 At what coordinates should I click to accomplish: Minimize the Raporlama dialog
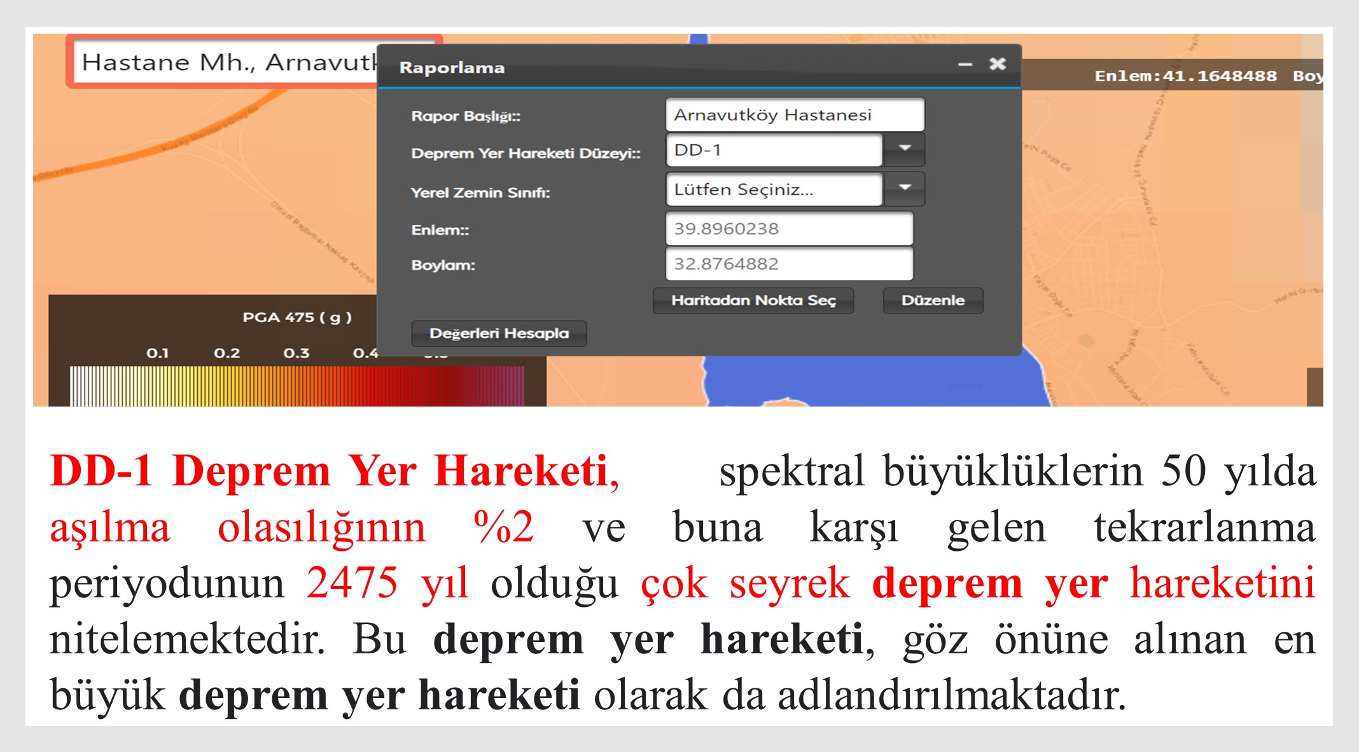[965, 64]
